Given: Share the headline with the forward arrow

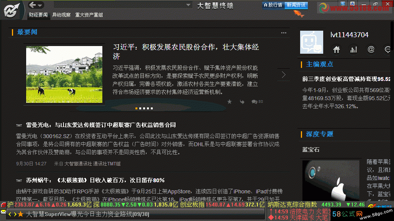Looking at the screenshot, I should (x=242, y=102).
